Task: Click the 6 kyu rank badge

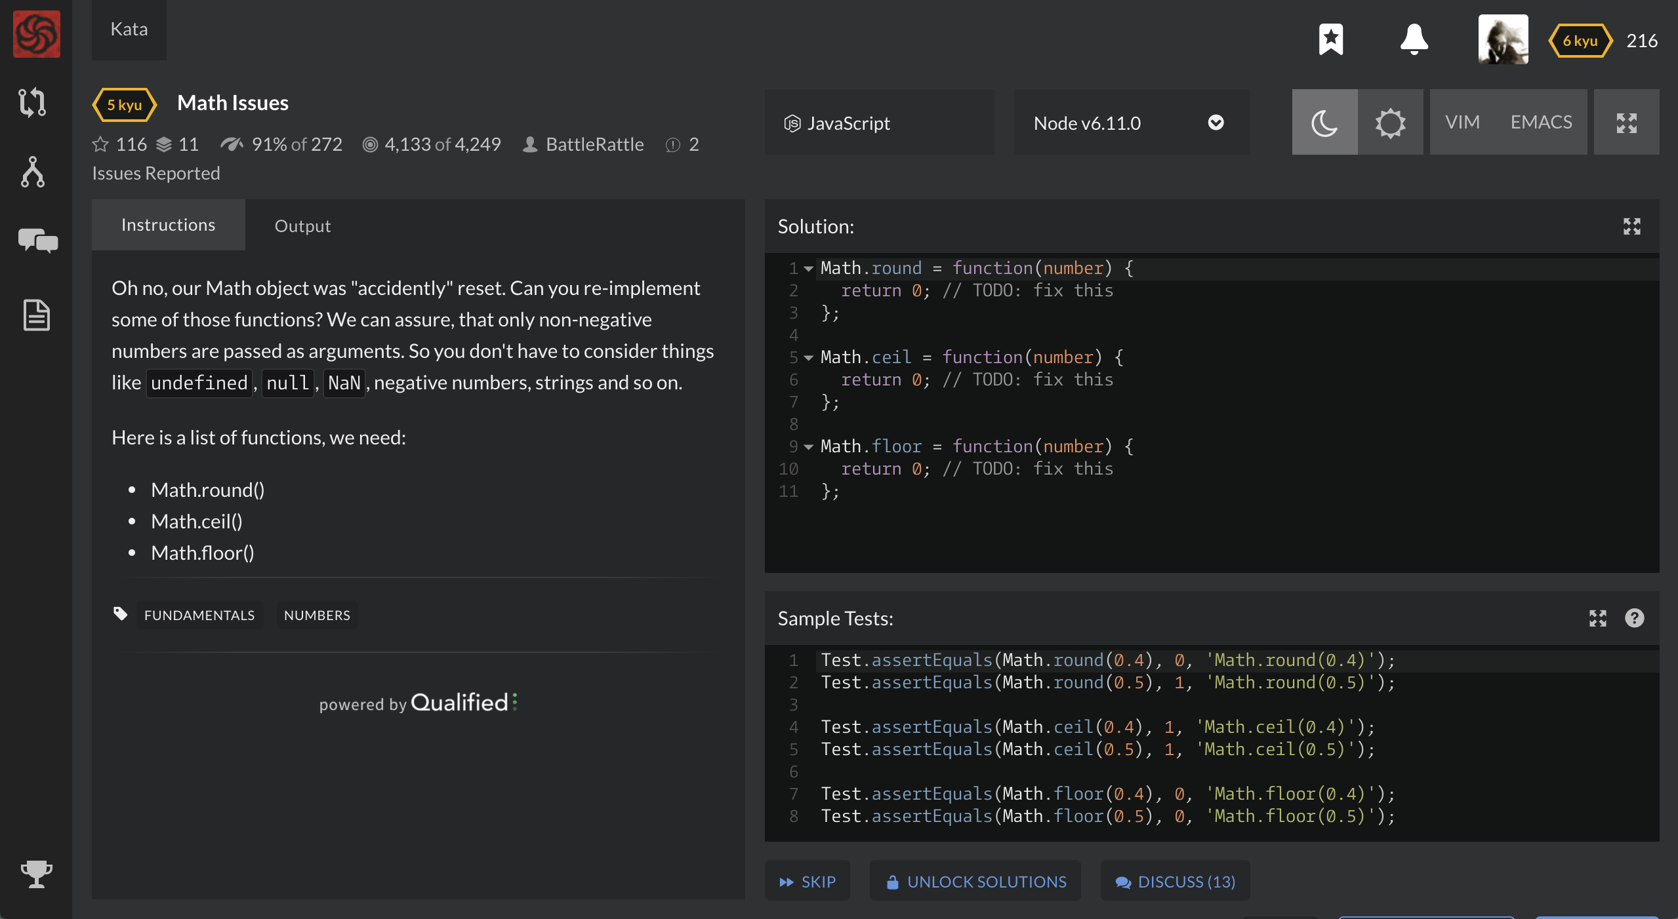Action: 1580,41
